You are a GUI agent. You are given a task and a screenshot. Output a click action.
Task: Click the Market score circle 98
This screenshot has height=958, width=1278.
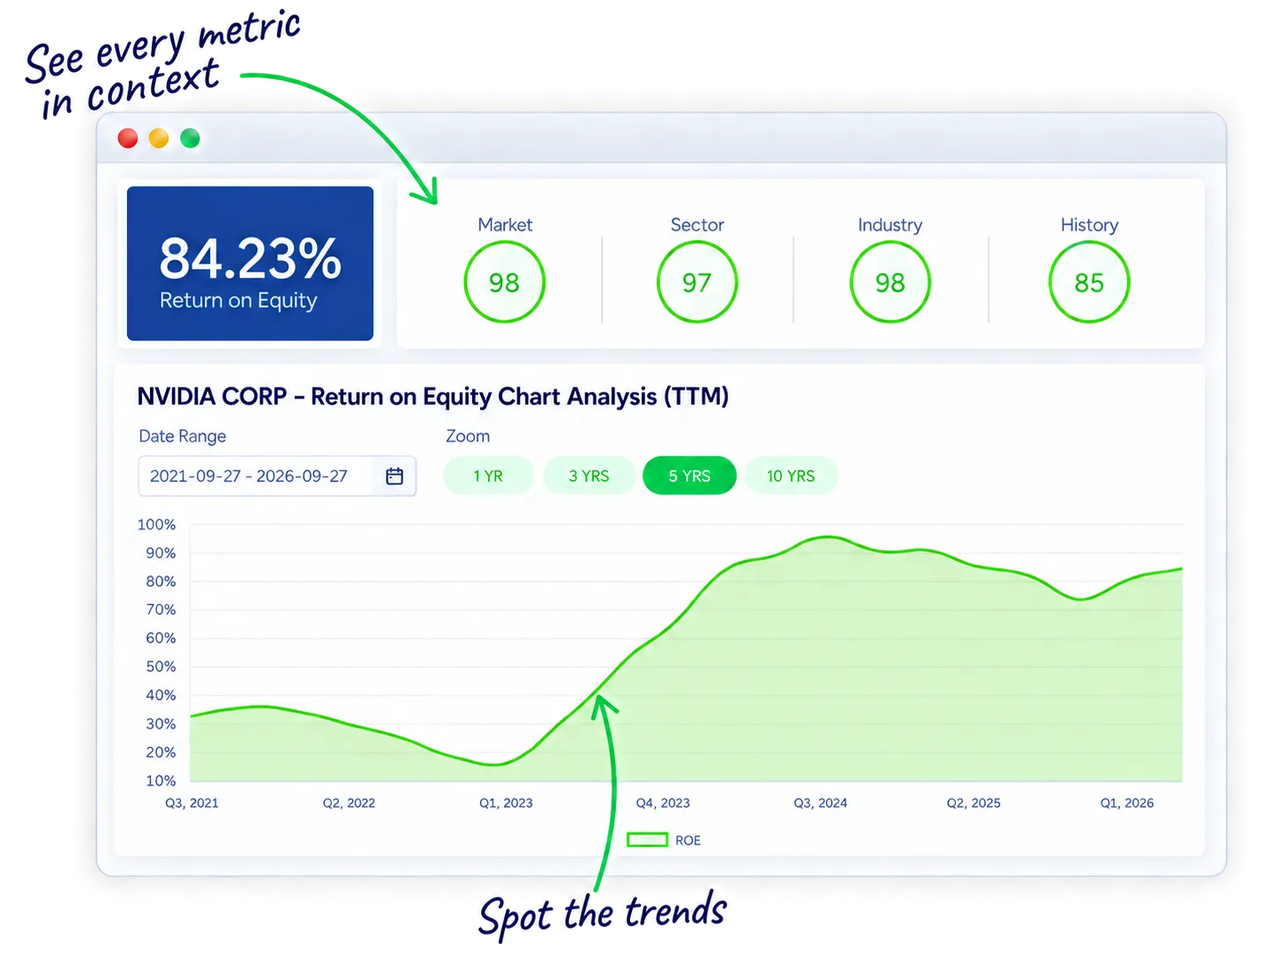505,282
